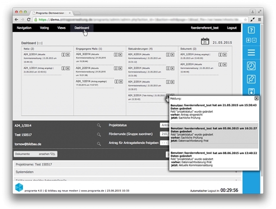Viewport: 276px width, 209px height.
Task: Remove mail entry A24_1/2014
Action: (x=121, y=82)
